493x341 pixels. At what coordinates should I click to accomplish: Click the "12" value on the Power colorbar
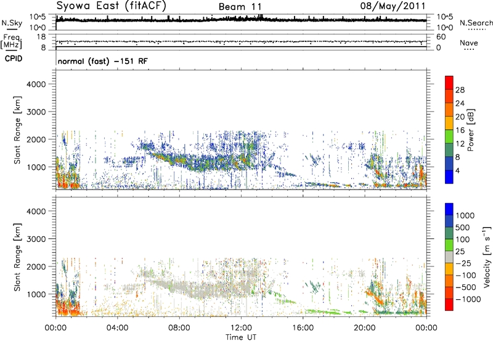tap(460, 144)
